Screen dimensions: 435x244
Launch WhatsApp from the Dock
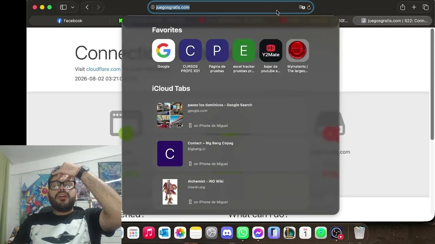243,233
